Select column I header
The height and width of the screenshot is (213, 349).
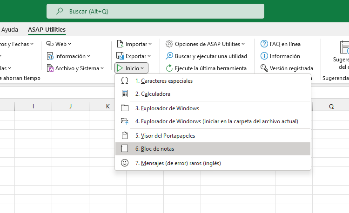coord(33,106)
